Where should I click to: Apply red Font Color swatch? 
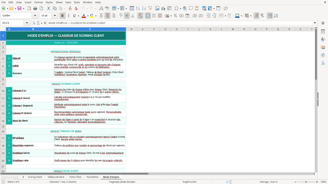[x=84, y=16]
